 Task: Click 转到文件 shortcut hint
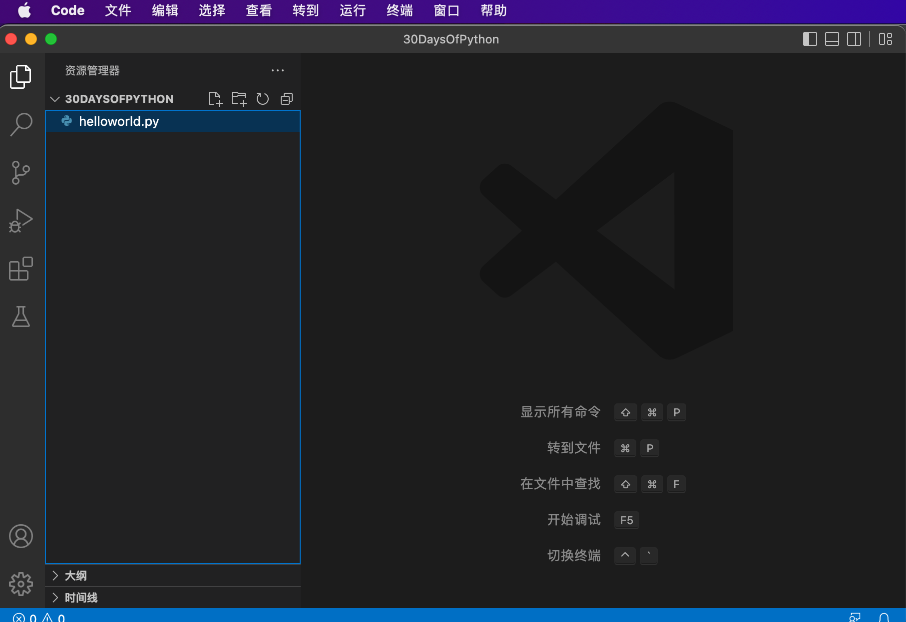click(x=574, y=448)
